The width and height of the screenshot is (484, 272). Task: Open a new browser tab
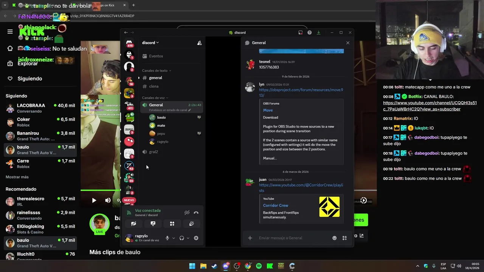coord(133,5)
